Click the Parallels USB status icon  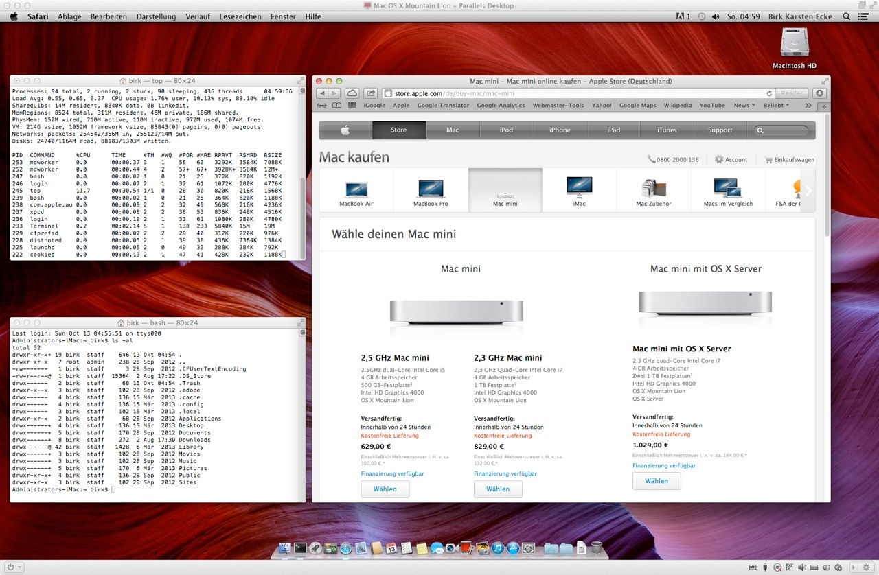pyautogui.click(x=765, y=567)
